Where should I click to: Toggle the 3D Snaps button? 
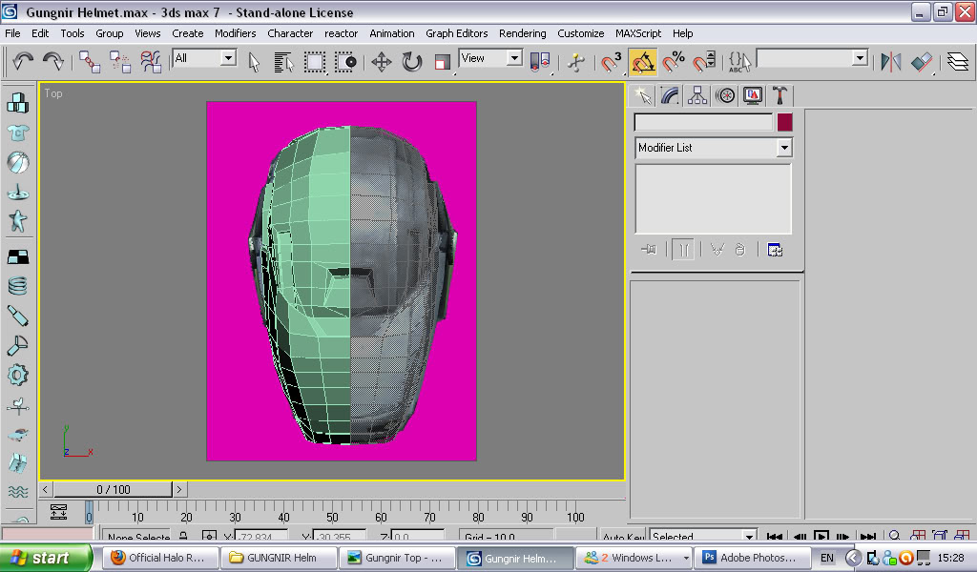(x=611, y=62)
